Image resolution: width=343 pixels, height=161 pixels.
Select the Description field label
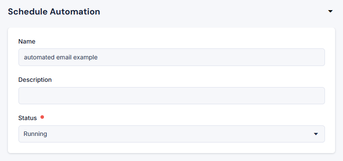pos(35,80)
